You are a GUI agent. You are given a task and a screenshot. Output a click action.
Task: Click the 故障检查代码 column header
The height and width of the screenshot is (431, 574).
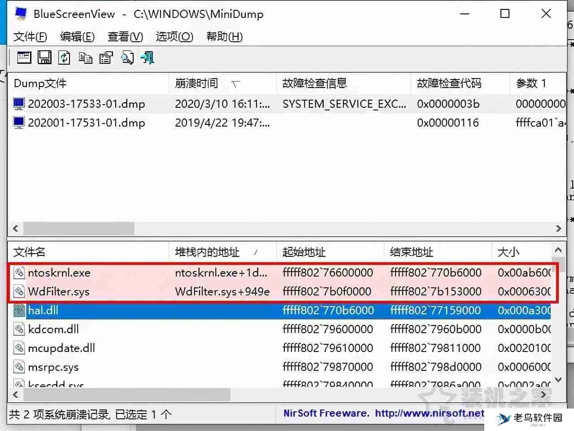tap(460, 84)
